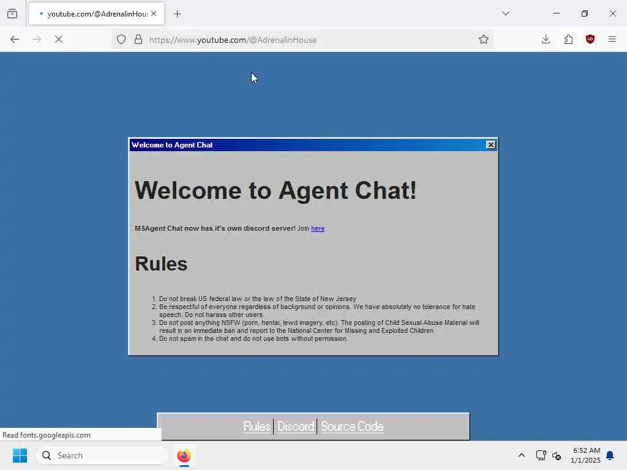Click the taskbar Search box
627x470 pixels.
point(102,455)
